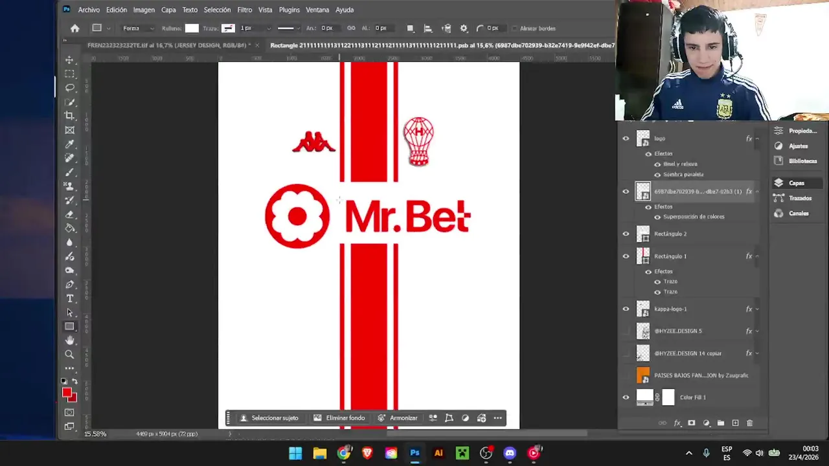This screenshot has height=466, width=829.
Task: Open path operations icon in options bar
Action: click(410, 28)
